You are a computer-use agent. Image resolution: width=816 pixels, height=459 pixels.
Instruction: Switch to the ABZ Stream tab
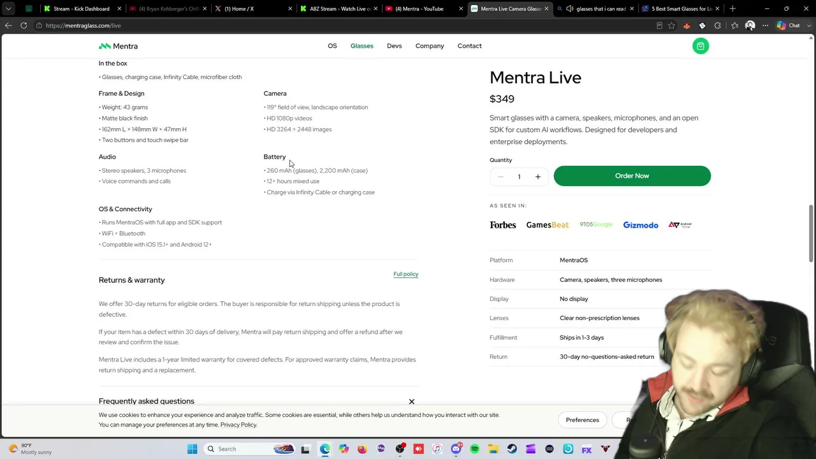pos(339,9)
